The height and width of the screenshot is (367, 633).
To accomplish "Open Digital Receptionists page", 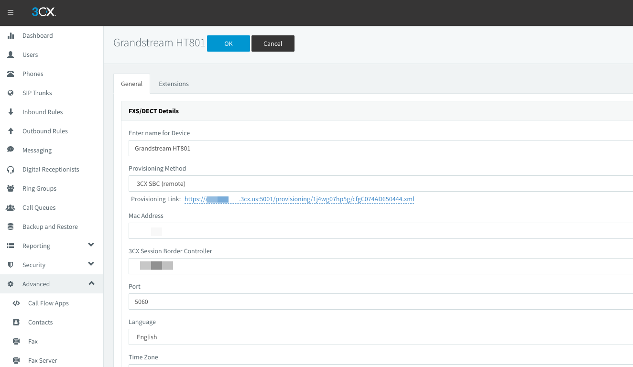I will tap(51, 169).
